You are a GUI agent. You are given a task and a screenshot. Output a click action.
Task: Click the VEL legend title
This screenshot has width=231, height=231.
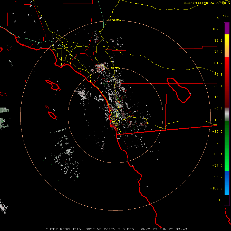[225, 15]
